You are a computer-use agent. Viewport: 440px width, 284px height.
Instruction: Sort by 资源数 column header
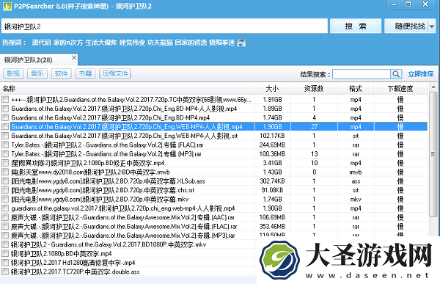click(314, 89)
